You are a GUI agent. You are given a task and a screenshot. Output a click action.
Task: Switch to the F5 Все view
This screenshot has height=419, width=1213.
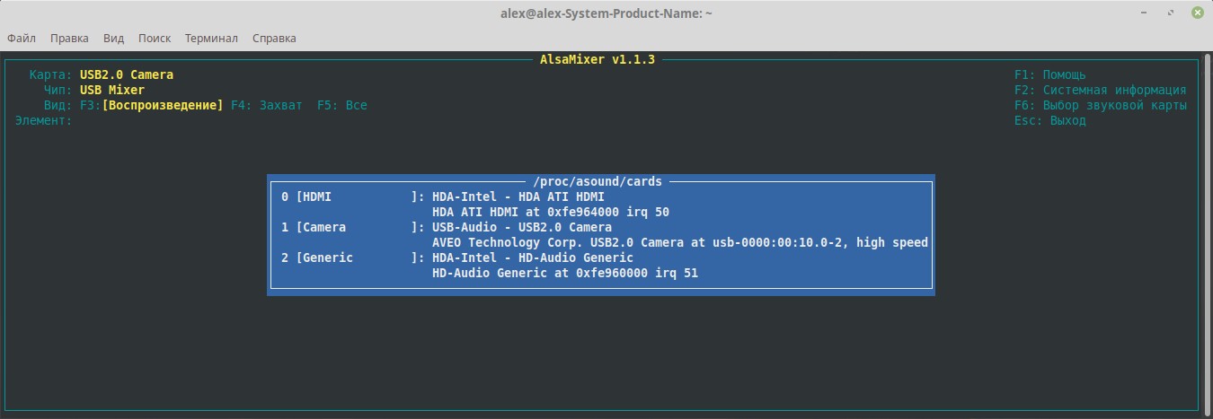tap(341, 105)
